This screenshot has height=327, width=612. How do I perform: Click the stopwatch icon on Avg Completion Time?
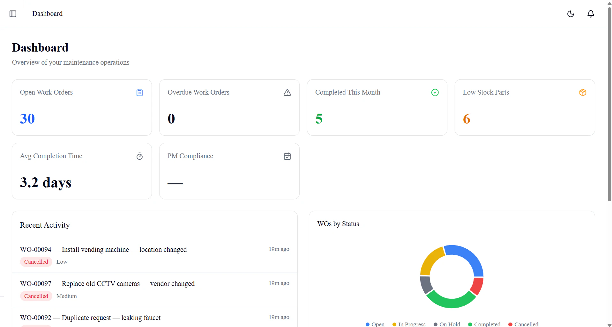[139, 156]
